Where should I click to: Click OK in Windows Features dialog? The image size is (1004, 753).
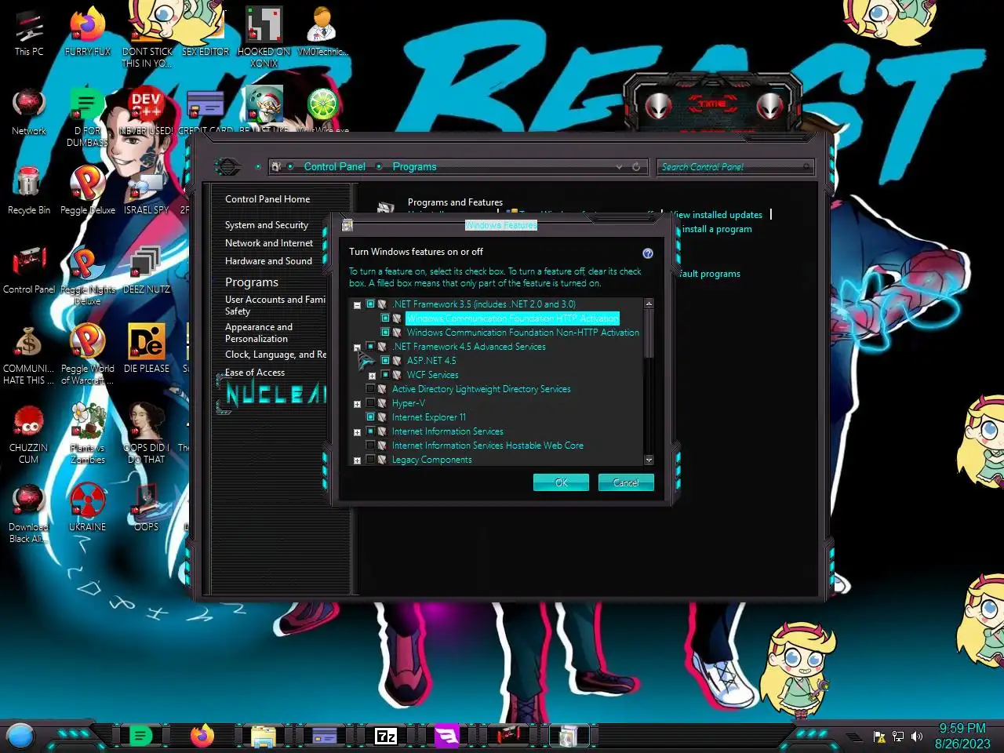(561, 482)
